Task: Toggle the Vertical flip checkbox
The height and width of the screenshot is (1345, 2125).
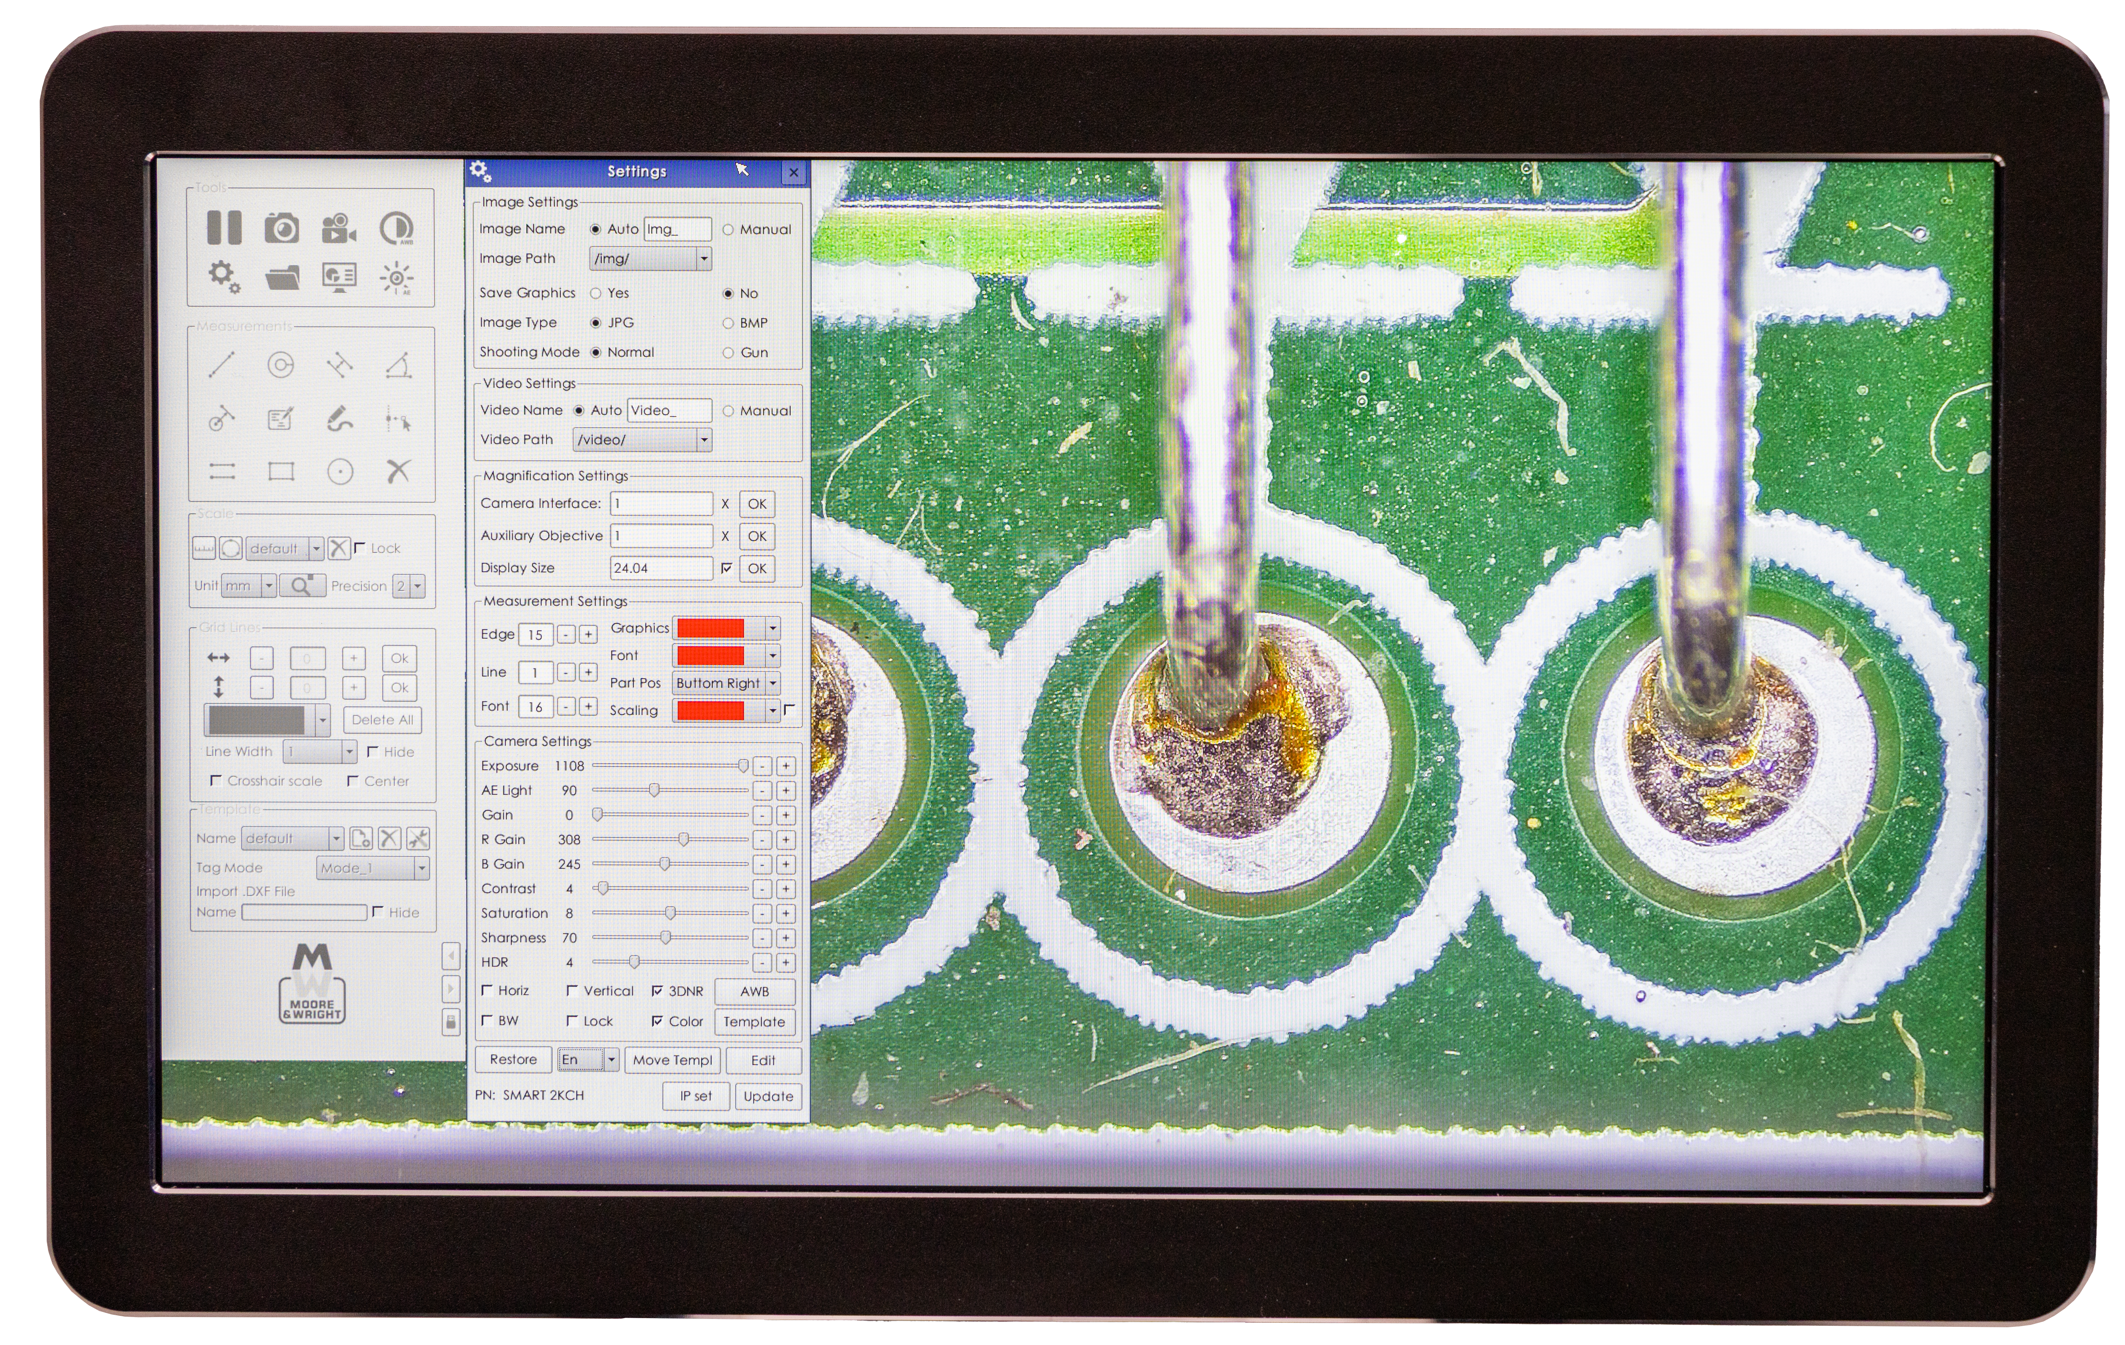Action: point(572,990)
